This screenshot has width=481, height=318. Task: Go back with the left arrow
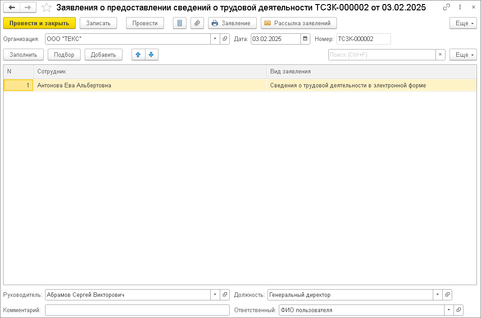click(12, 7)
